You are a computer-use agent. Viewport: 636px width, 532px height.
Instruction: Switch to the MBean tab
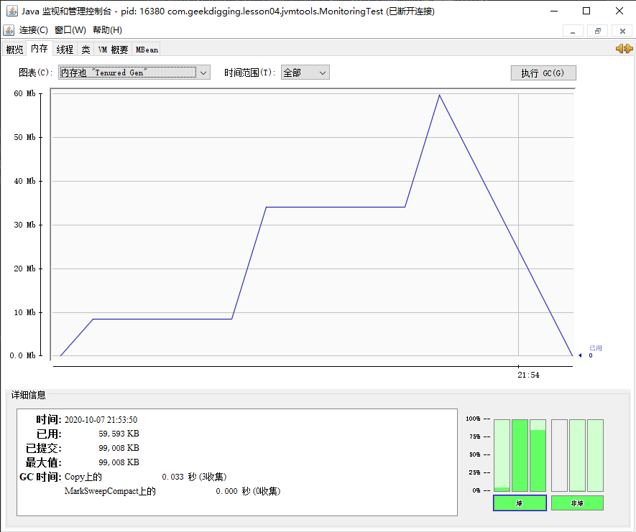click(147, 50)
